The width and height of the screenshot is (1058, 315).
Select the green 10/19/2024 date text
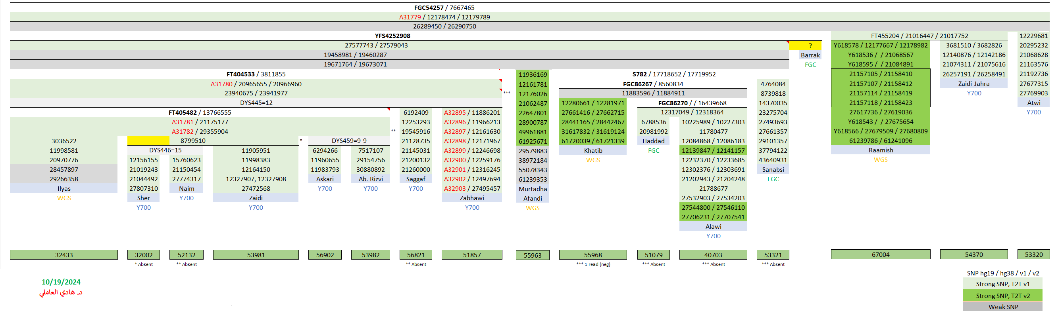(x=61, y=282)
